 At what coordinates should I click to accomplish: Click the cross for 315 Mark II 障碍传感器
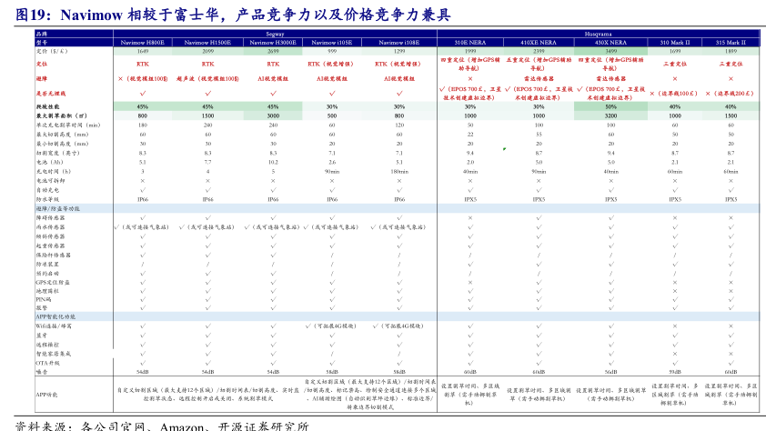click(x=731, y=217)
